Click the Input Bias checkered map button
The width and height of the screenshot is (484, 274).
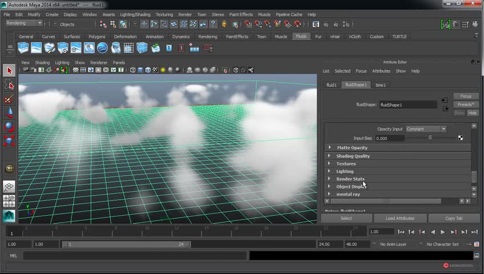[461, 138]
